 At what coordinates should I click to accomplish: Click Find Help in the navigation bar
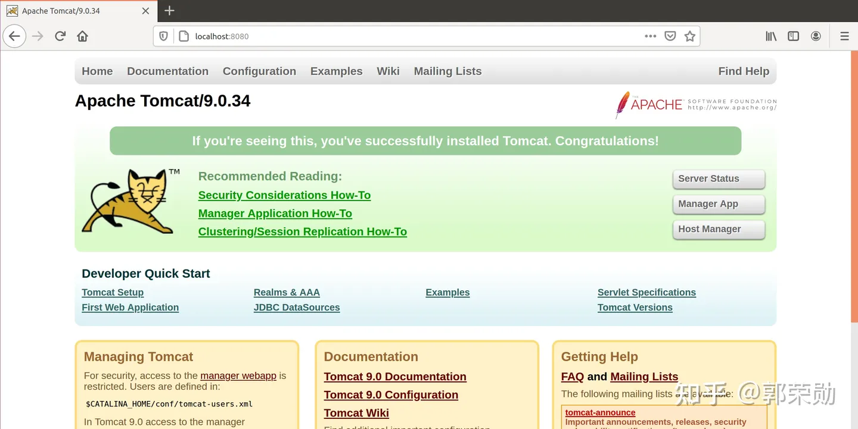744,71
